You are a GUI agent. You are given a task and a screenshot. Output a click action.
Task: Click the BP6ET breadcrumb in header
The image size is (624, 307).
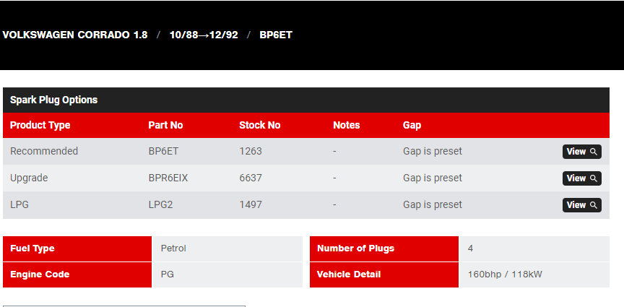click(276, 35)
